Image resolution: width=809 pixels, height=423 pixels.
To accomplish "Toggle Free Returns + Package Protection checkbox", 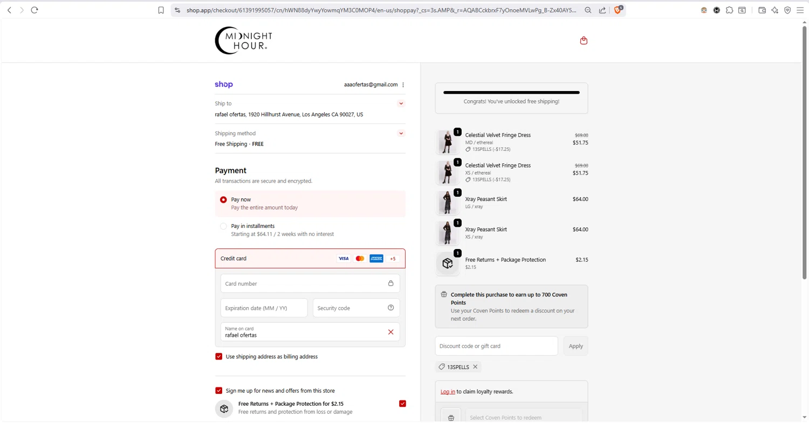I will (x=402, y=404).
